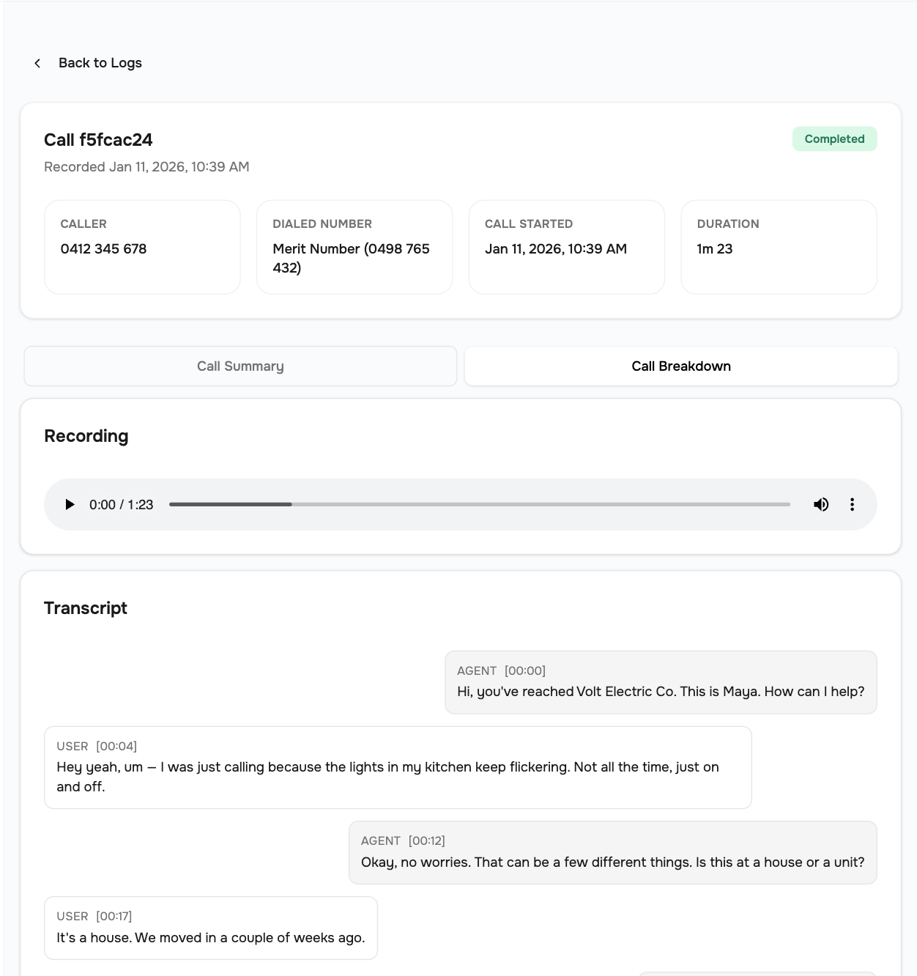Click the Call f5fcac24 heading
The width and height of the screenshot is (917, 976).
[x=98, y=140]
